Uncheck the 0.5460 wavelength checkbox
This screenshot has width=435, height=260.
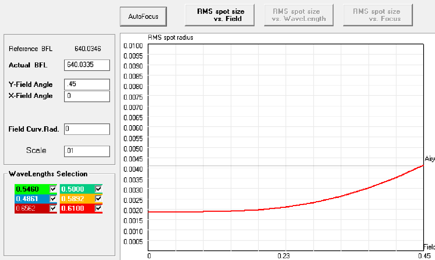[53, 189]
